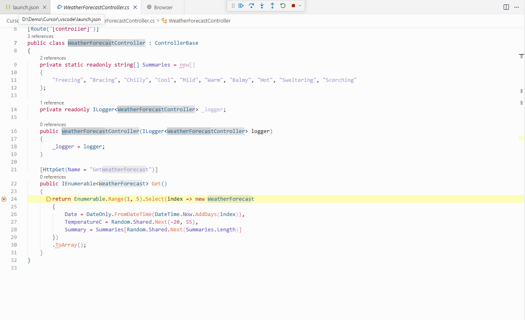The width and height of the screenshot is (525, 320).
Task: Click '0 references' above the Get method
Action: point(53,177)
